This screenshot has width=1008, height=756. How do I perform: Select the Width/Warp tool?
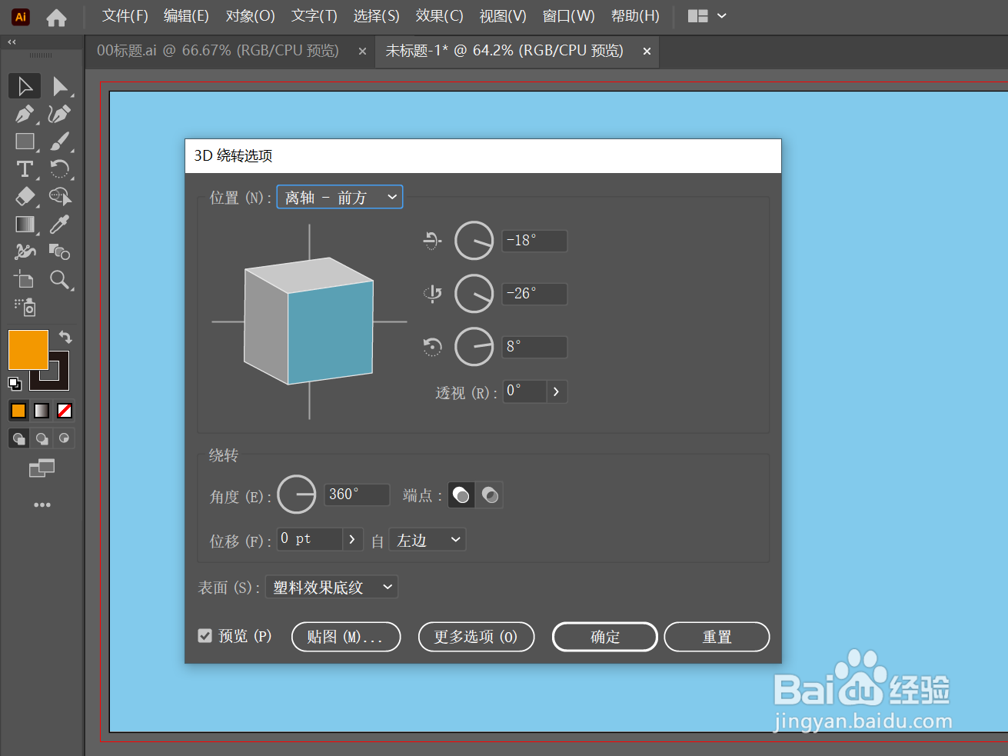(25, 251)
